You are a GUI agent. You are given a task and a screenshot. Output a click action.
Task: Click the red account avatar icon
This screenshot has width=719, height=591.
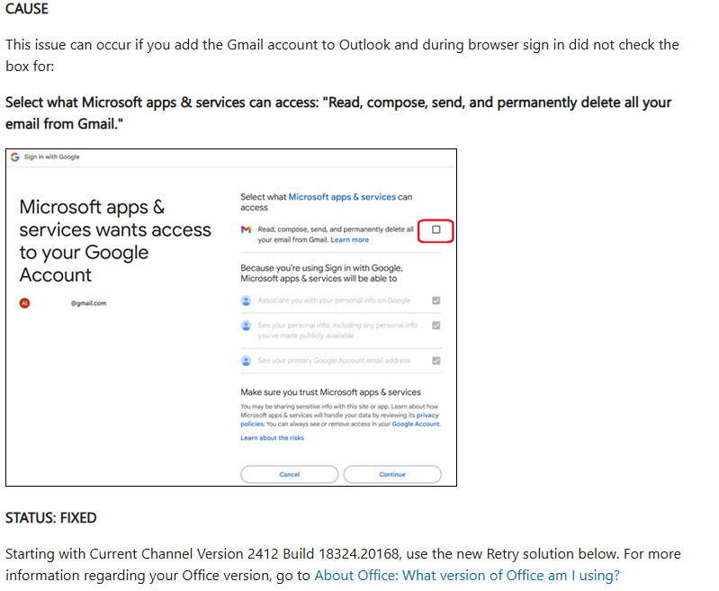[x=25, y=303]
